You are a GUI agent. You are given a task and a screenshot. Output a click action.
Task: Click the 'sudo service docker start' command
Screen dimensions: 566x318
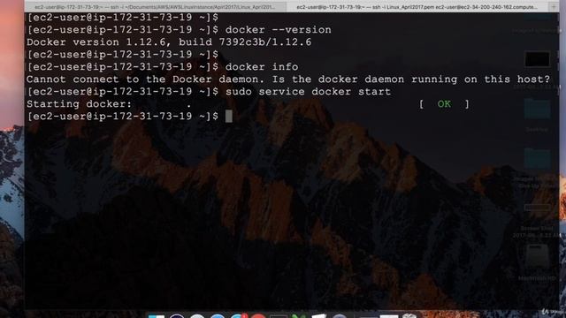point(308,92)
